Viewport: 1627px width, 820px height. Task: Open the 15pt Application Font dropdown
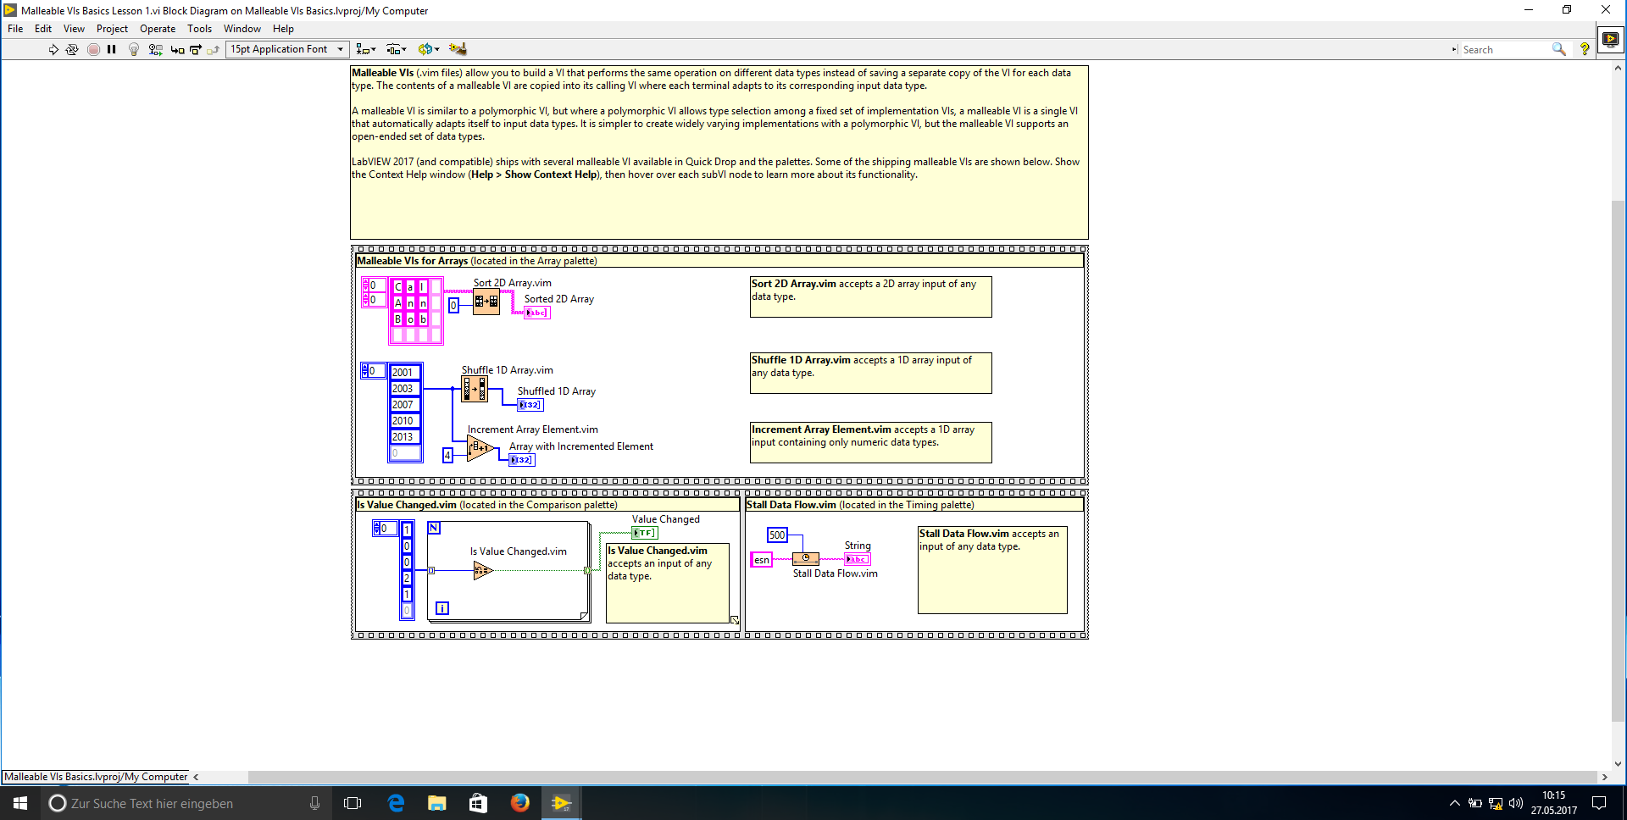286,50
